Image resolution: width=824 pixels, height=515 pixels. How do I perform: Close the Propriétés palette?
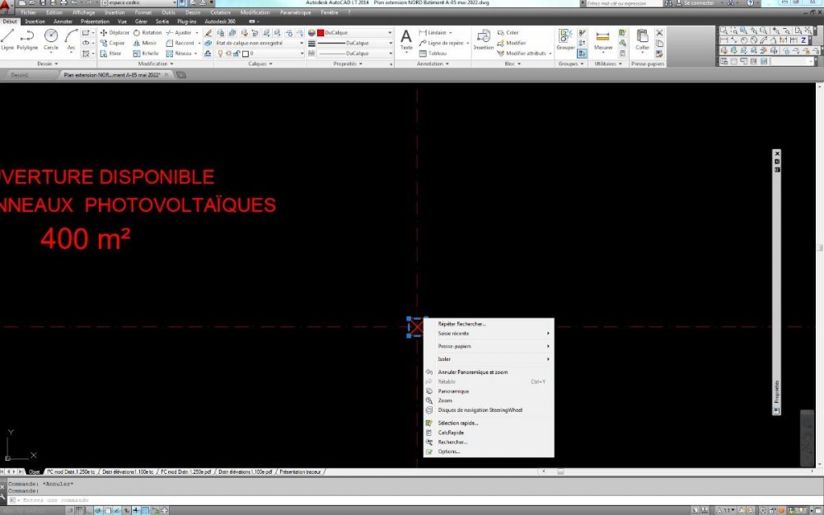point(777,153)
